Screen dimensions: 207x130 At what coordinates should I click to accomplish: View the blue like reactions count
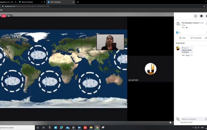pyautogui.click(x=178, y=32)
